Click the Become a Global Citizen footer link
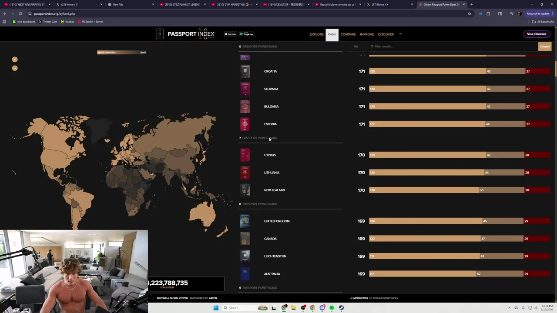Viewport: 557px width, 313px height. click(x=172, y=298)
